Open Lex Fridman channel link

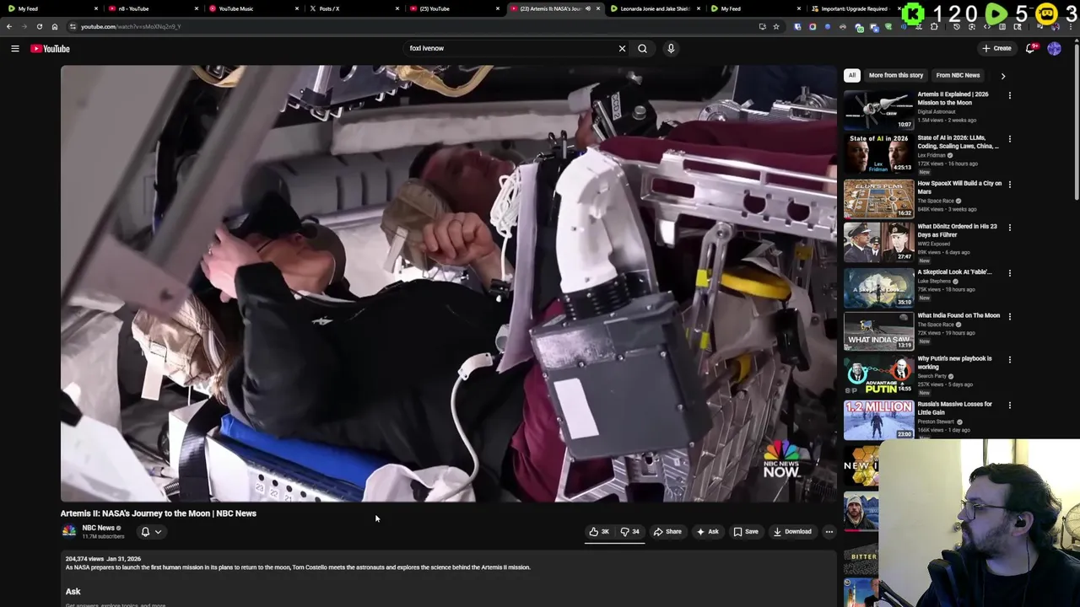tap(931, 155)
